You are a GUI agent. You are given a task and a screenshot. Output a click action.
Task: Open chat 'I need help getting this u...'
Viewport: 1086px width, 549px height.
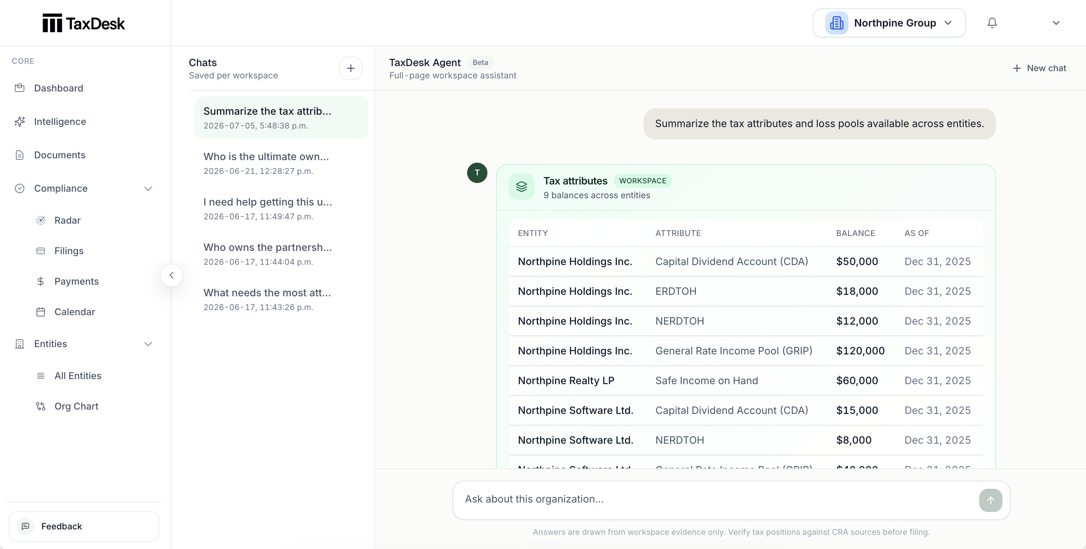click(x=281, y=208)
